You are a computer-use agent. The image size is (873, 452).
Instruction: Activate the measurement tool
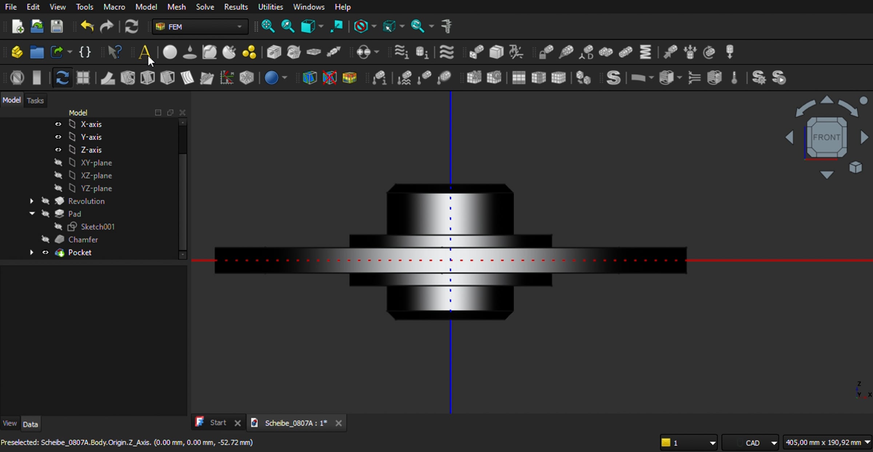click(x=447, y=26)
